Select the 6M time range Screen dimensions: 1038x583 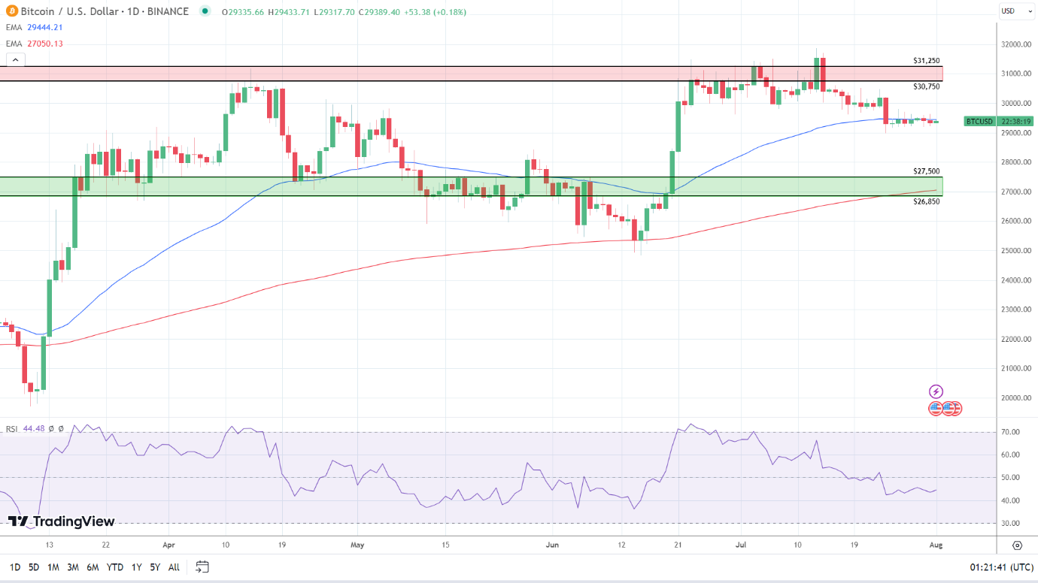pos(93,567)
